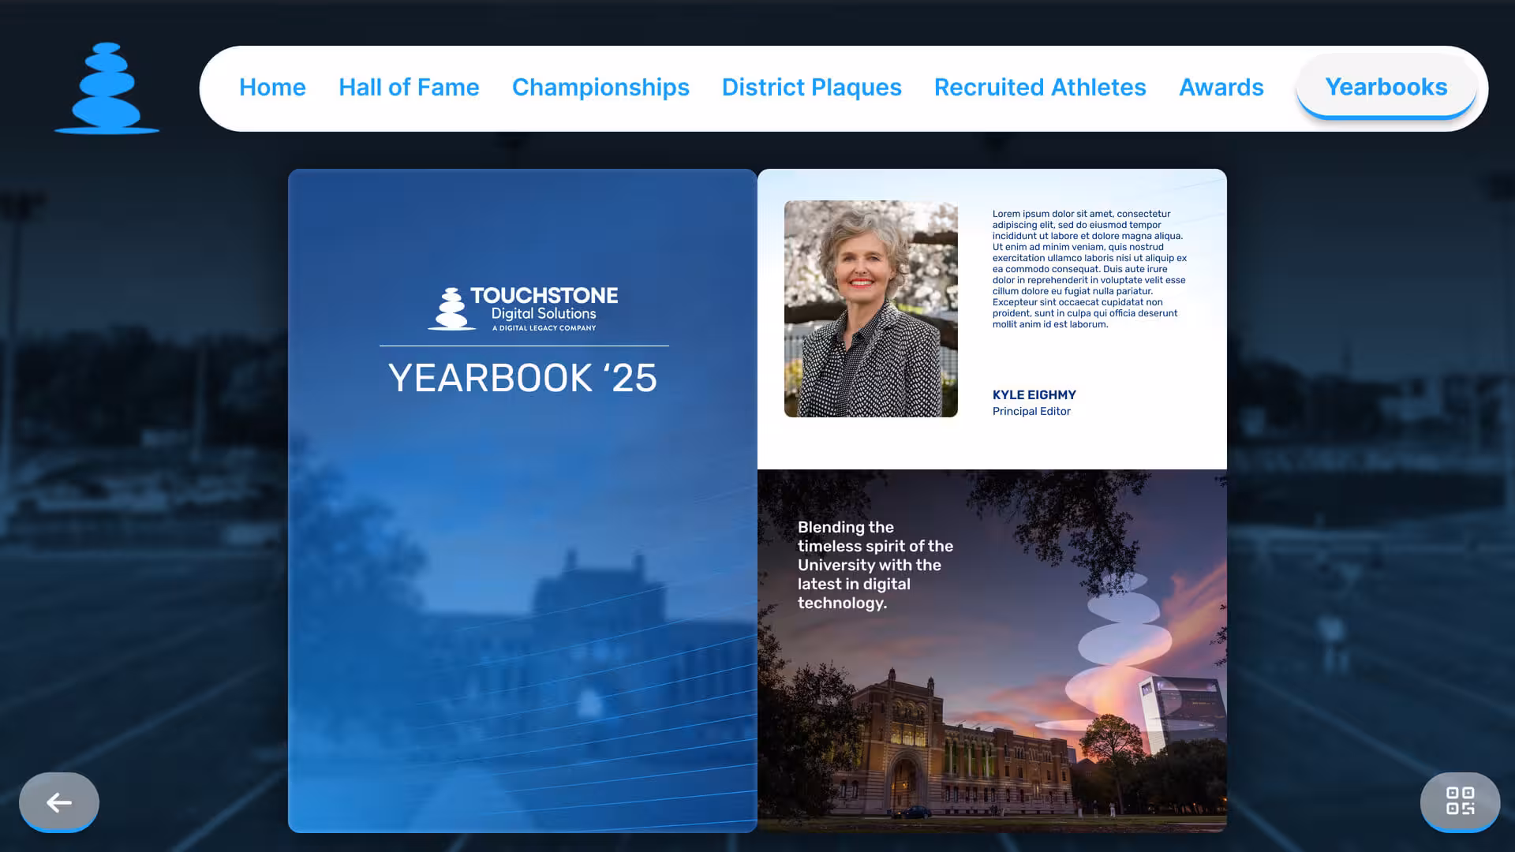Click the Principal Editor text block
This screenshot has height=852, width=1515.
[x=1031, y=411]
